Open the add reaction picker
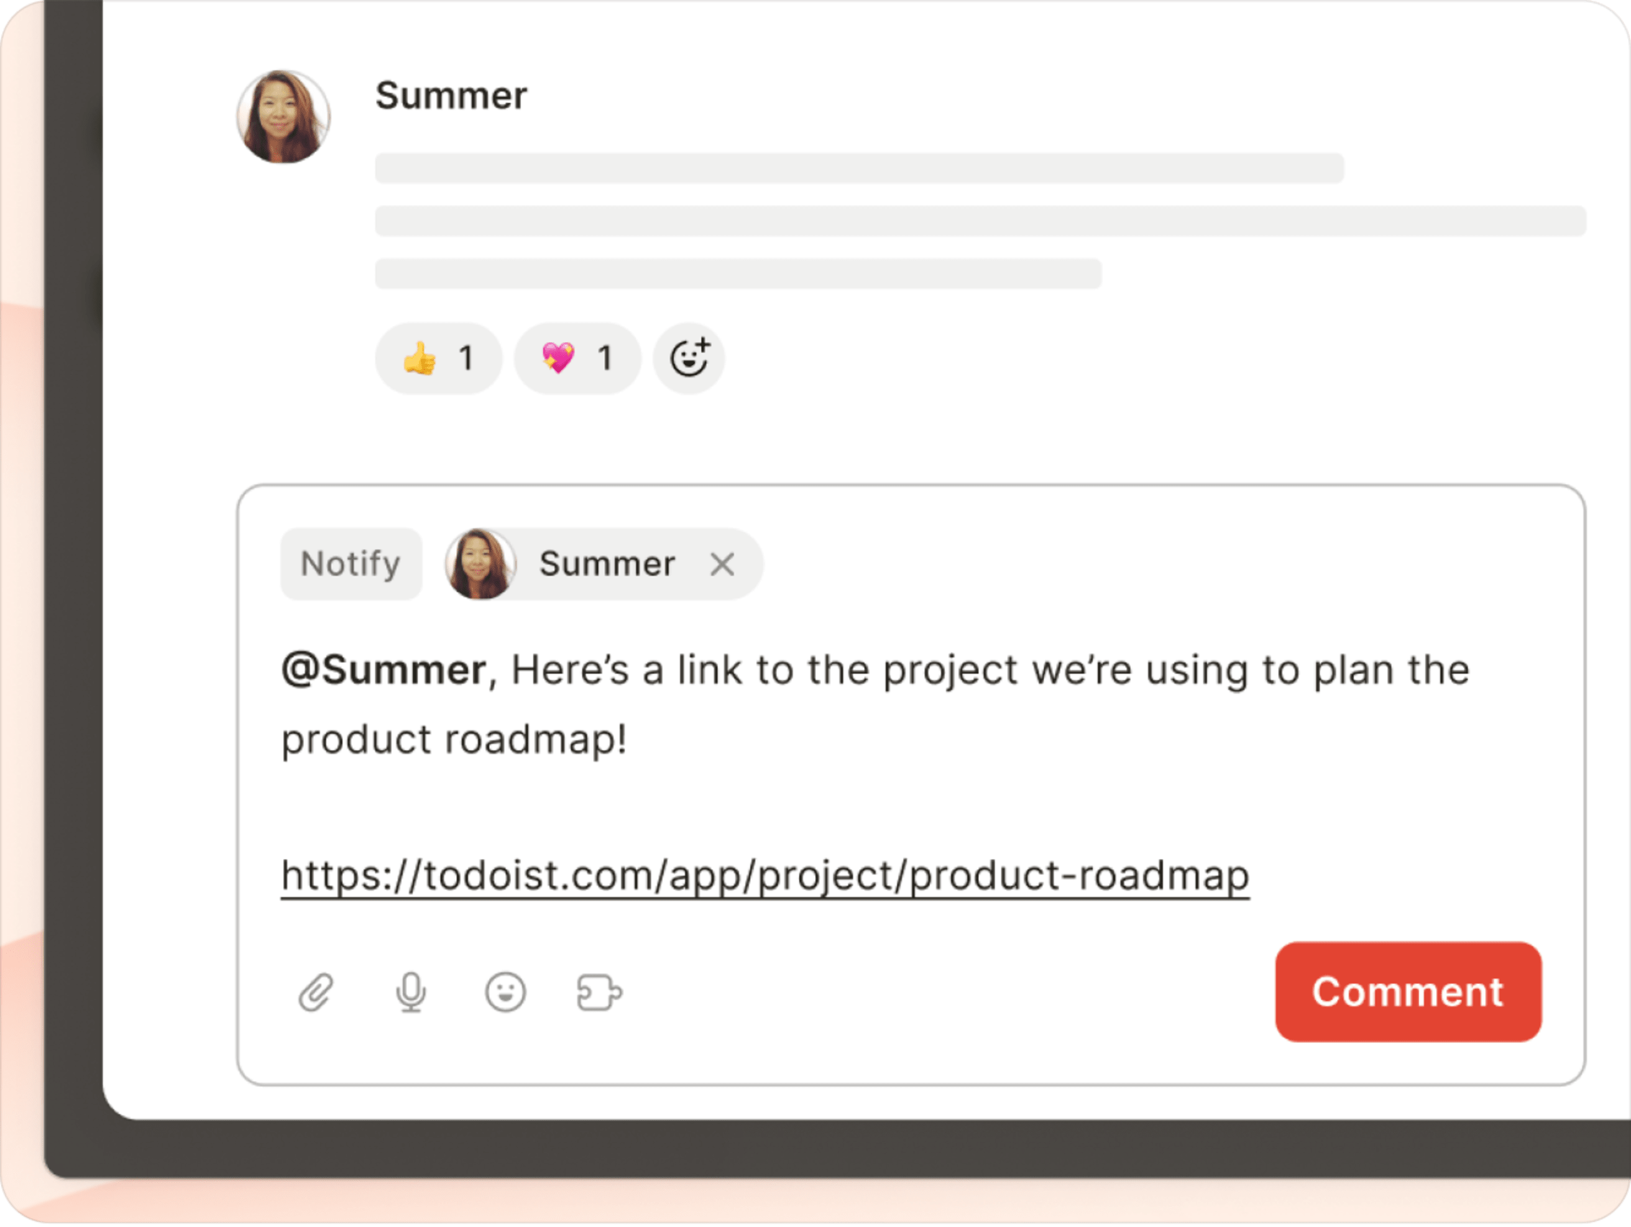Viewport: 1631px width, 1227px height. pos(689,359)
